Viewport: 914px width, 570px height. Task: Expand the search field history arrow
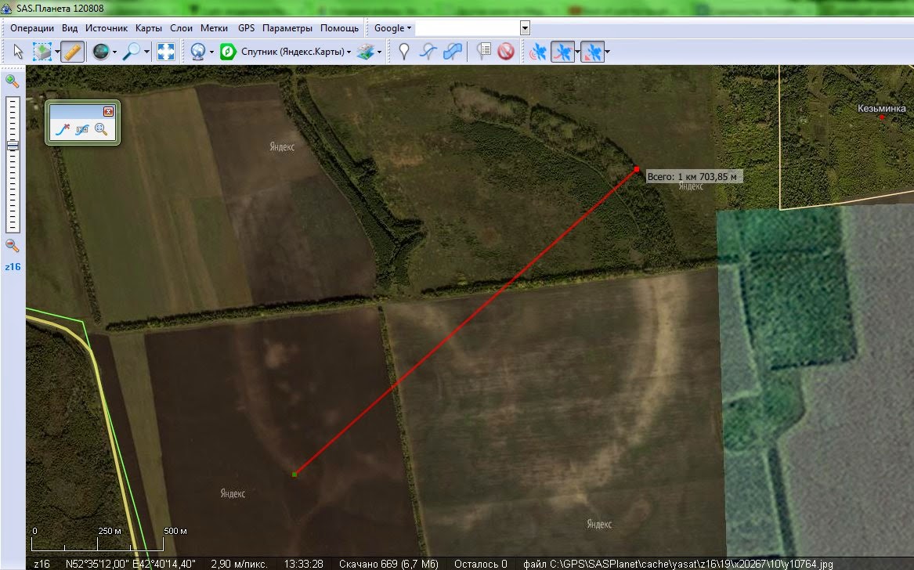tap(525, 28)
